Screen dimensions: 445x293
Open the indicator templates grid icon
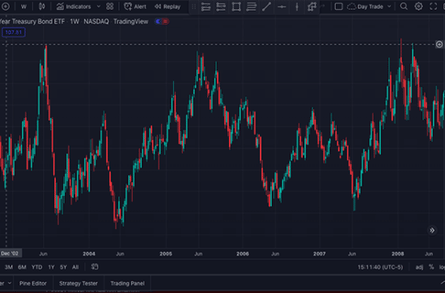tap(110, 6)
